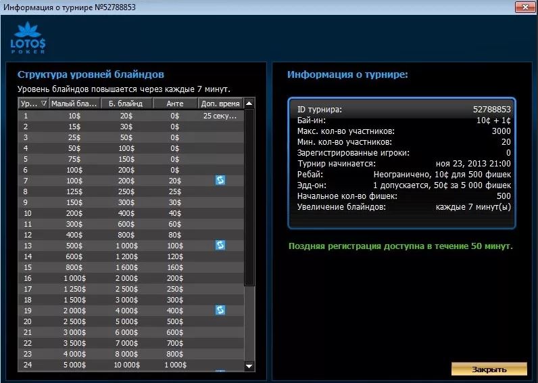This screenshot has height=383, width=538.
Task: Click the tournament ID value 52788853
Action: click(491, 109)
